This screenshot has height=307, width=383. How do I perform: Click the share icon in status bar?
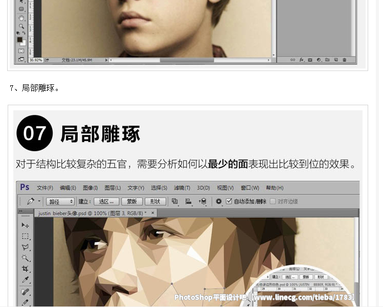(47, 60)
